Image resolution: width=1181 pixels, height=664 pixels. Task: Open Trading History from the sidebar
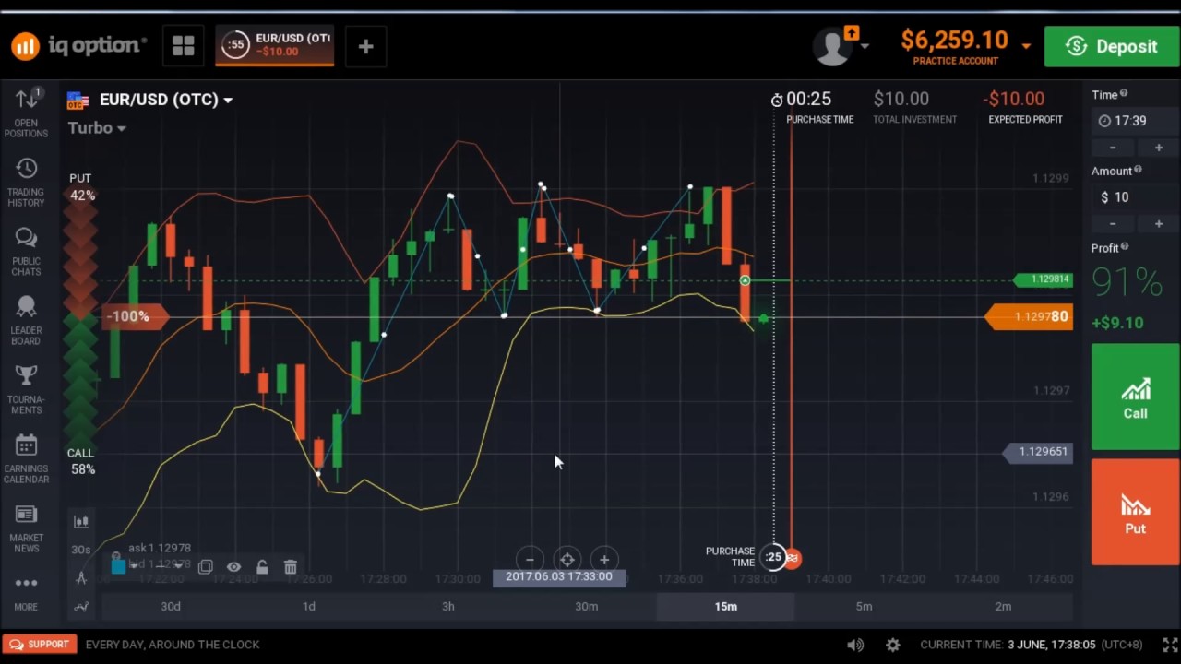pyautogui.click(x=26, y=182)
